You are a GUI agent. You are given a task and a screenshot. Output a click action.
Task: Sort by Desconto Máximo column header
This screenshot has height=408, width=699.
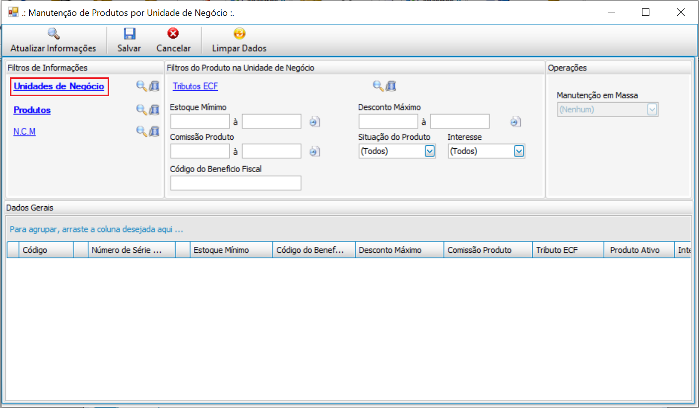click(400, 250)
